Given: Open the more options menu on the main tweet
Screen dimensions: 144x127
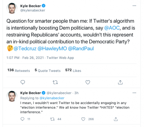Looking at the screenshot, I should (134, 6).
